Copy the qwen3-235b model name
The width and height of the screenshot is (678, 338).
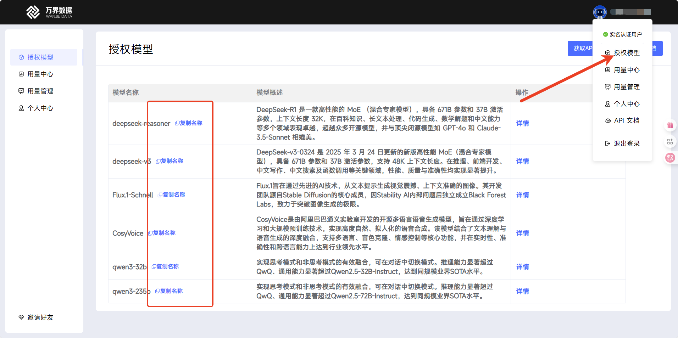[x=169, y=291]
